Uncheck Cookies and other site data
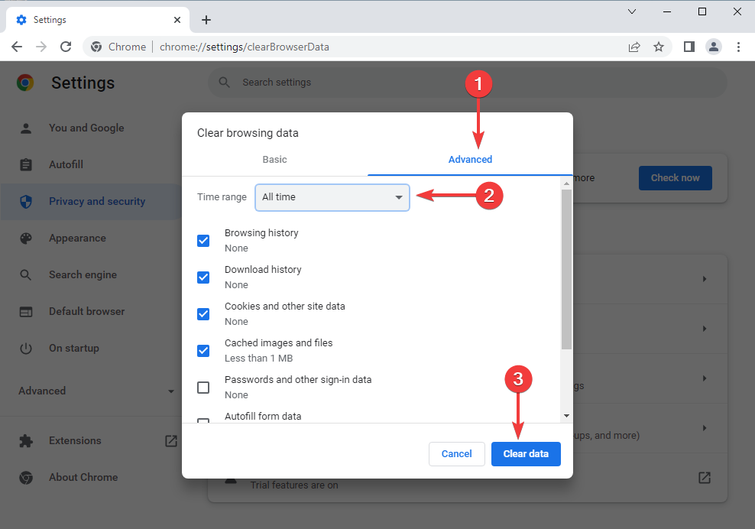This screenshot has width=755, height=529. tap(203, 313)
